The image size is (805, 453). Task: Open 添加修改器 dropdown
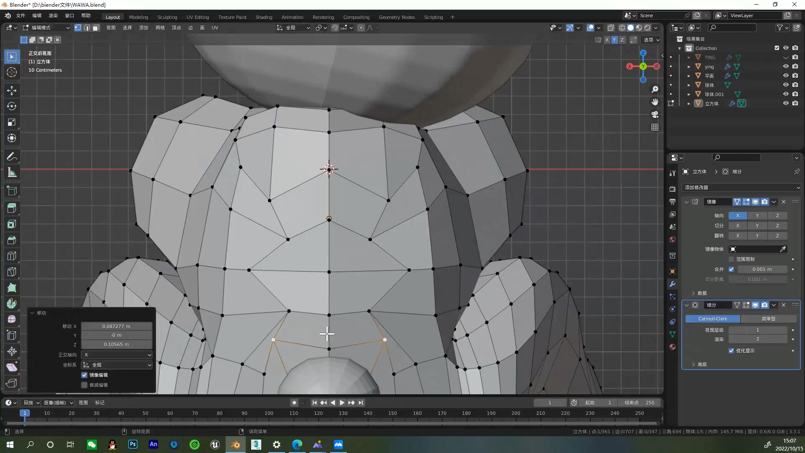(741, 187)
